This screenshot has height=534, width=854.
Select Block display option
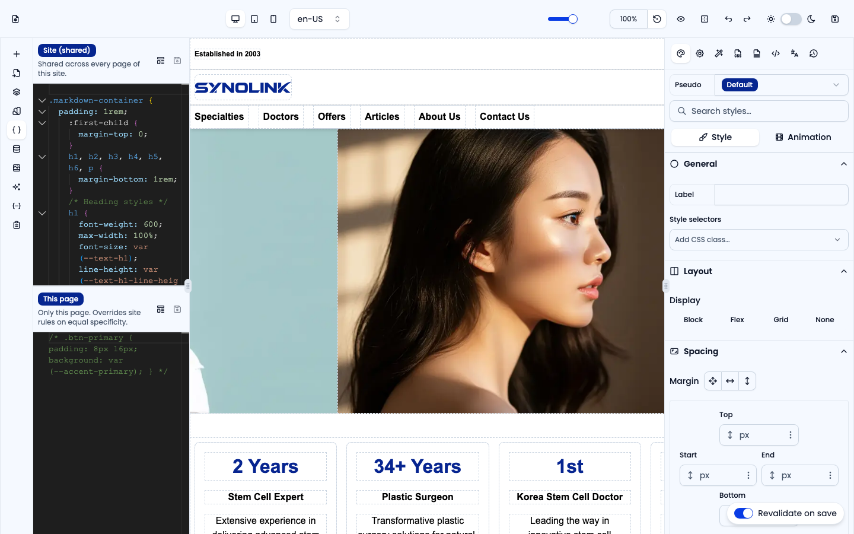(x=693, y=320)
